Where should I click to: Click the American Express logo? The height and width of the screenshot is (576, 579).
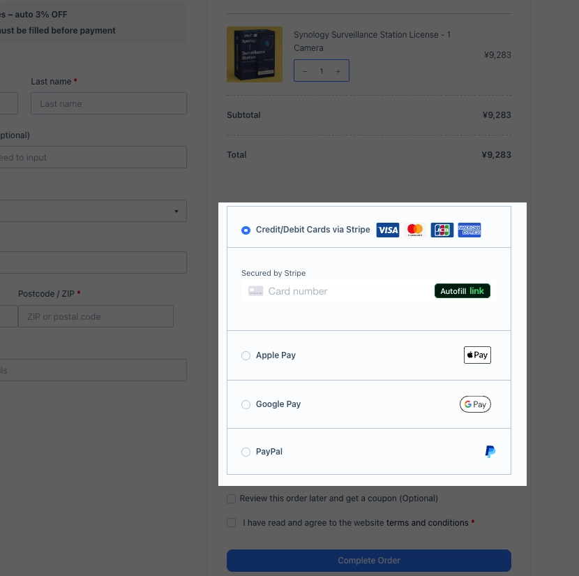(x=469, y=230)
